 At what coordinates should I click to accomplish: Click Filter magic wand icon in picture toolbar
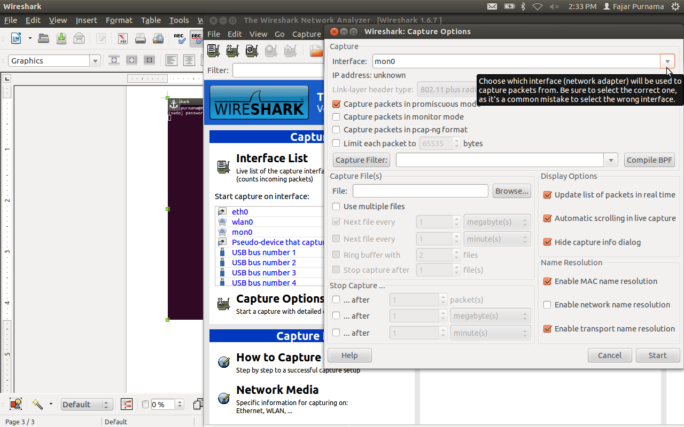coord(37,404)
